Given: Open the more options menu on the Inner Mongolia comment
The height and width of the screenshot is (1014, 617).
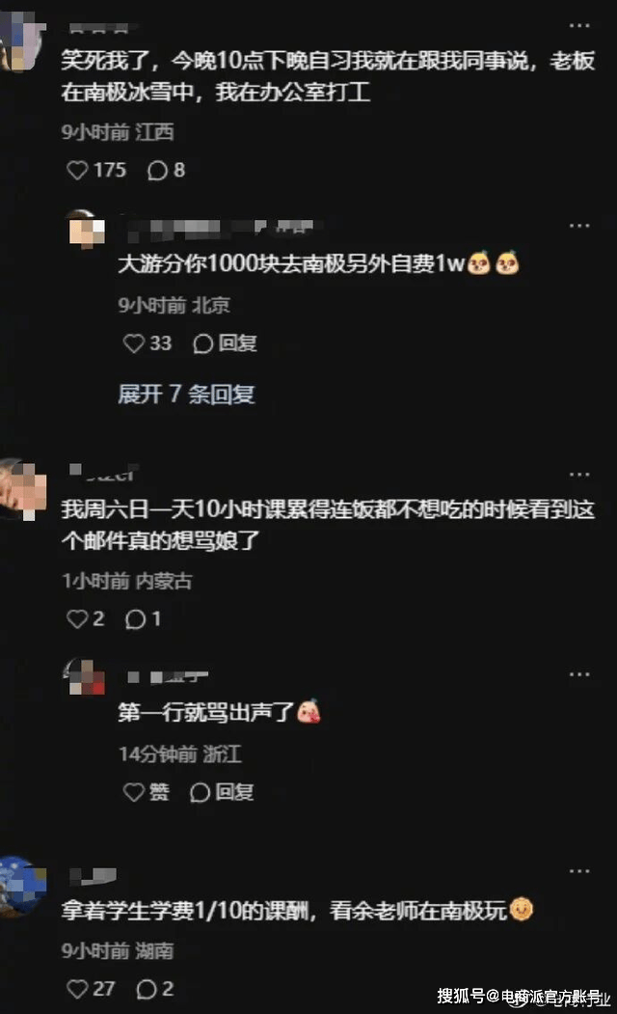Looking at the screenshot, I should [x=578, y=475].
